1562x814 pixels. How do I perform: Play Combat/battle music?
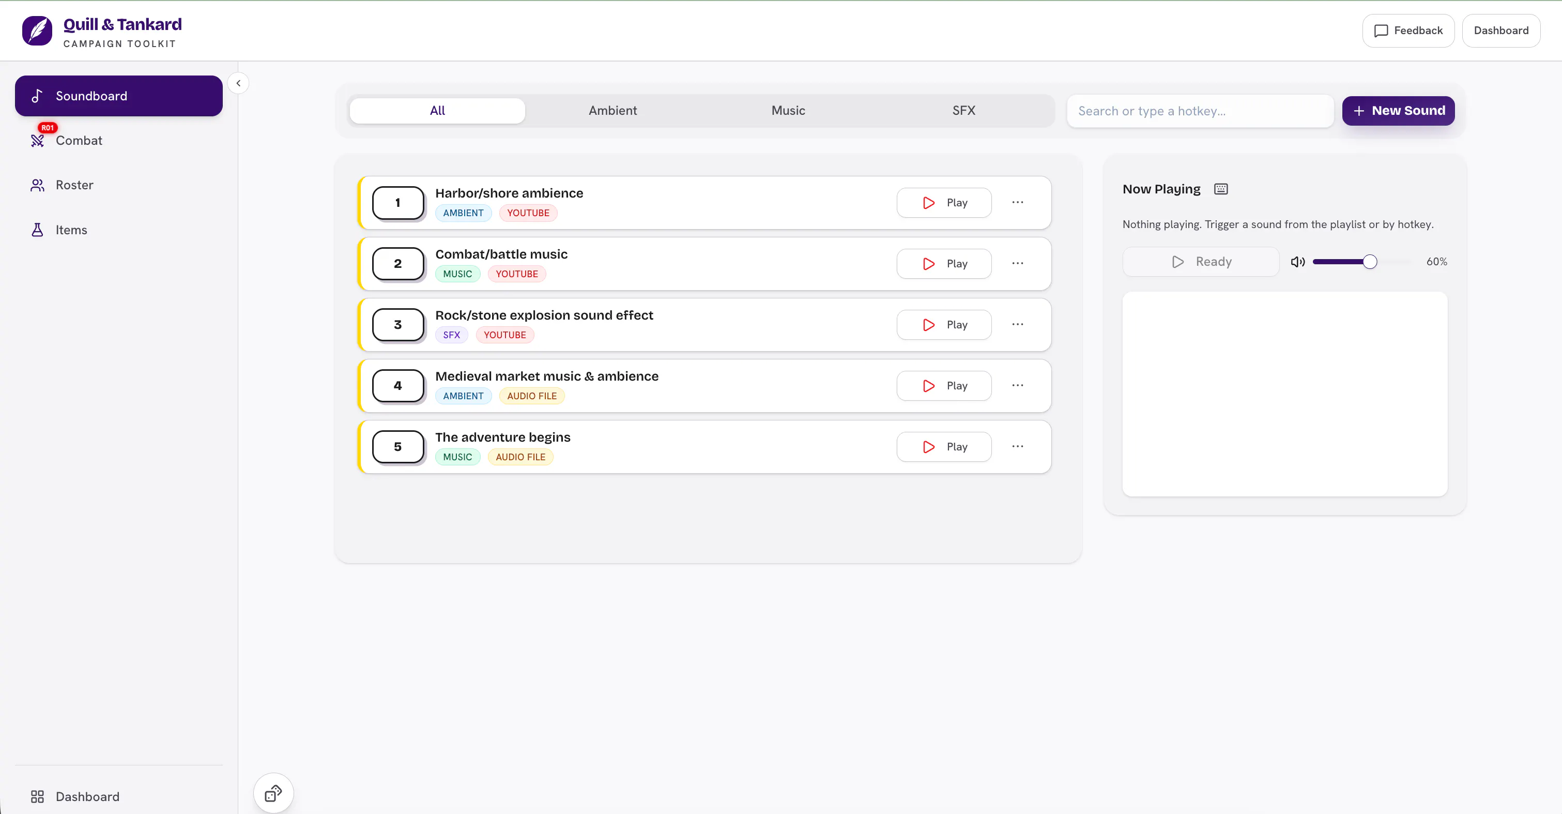(x=943, y=264)
